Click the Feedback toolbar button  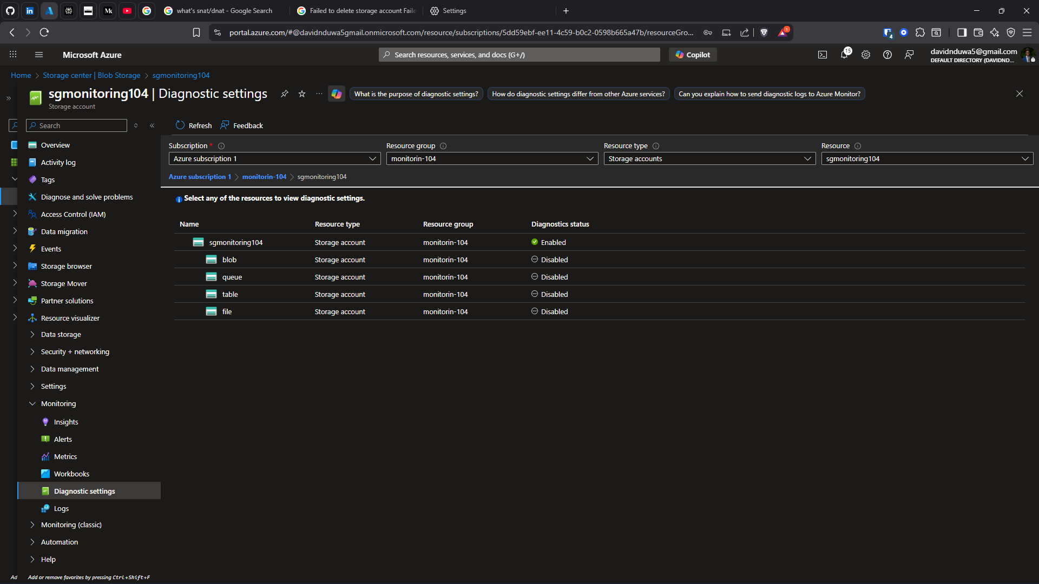click(241, 125)
